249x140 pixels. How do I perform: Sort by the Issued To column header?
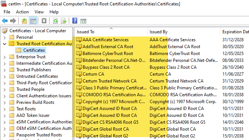pos(111,32)
